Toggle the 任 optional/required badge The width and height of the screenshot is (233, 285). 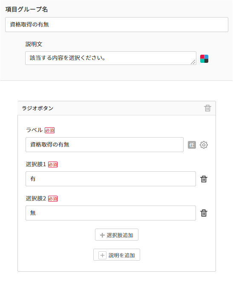click(192, 145)
